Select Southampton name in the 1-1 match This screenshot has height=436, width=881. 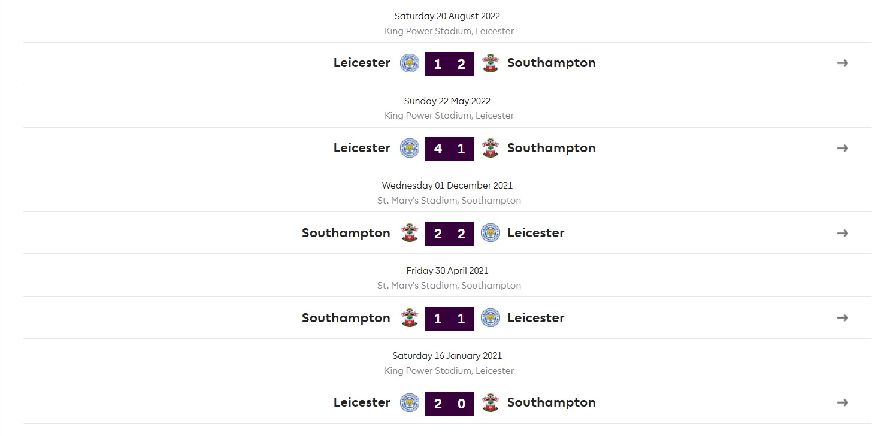[346, 318]
